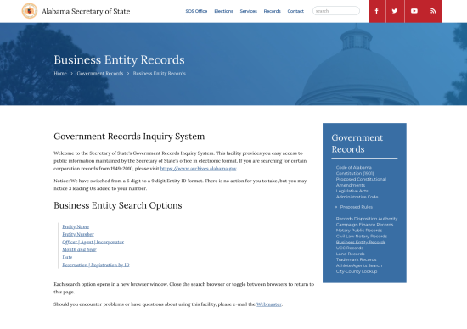The height and width of the screenshot is (329, 467).
Task: Go to Home breadcrumb link
Action: coord(60,74)
